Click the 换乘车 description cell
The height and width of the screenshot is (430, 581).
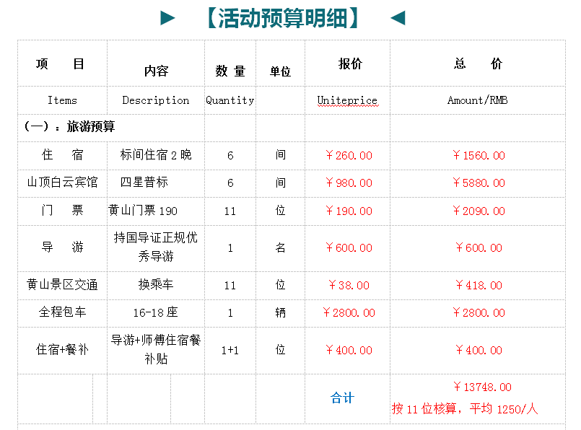(x=156, y=284)
